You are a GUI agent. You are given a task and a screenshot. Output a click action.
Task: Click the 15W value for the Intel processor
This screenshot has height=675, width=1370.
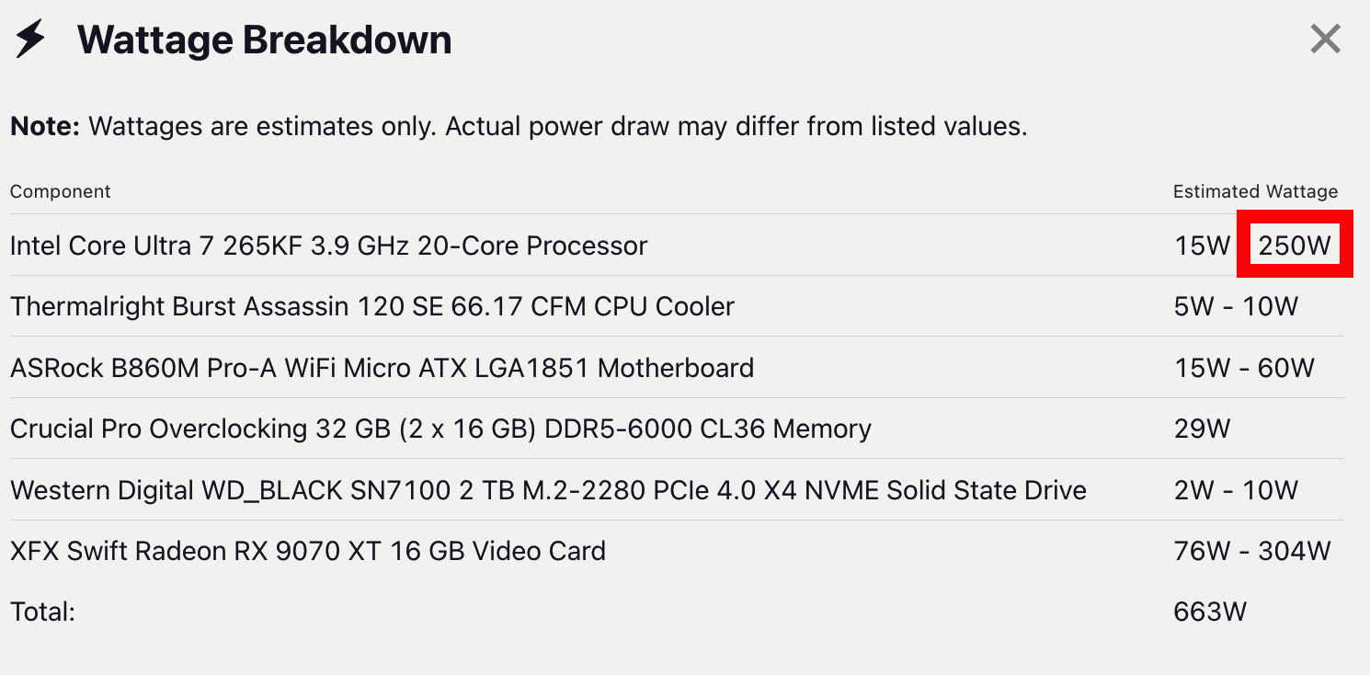[x=1202, y=246]
